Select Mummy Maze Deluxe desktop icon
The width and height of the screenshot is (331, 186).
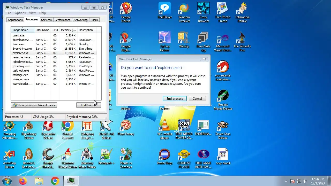(x=87, y=158)
